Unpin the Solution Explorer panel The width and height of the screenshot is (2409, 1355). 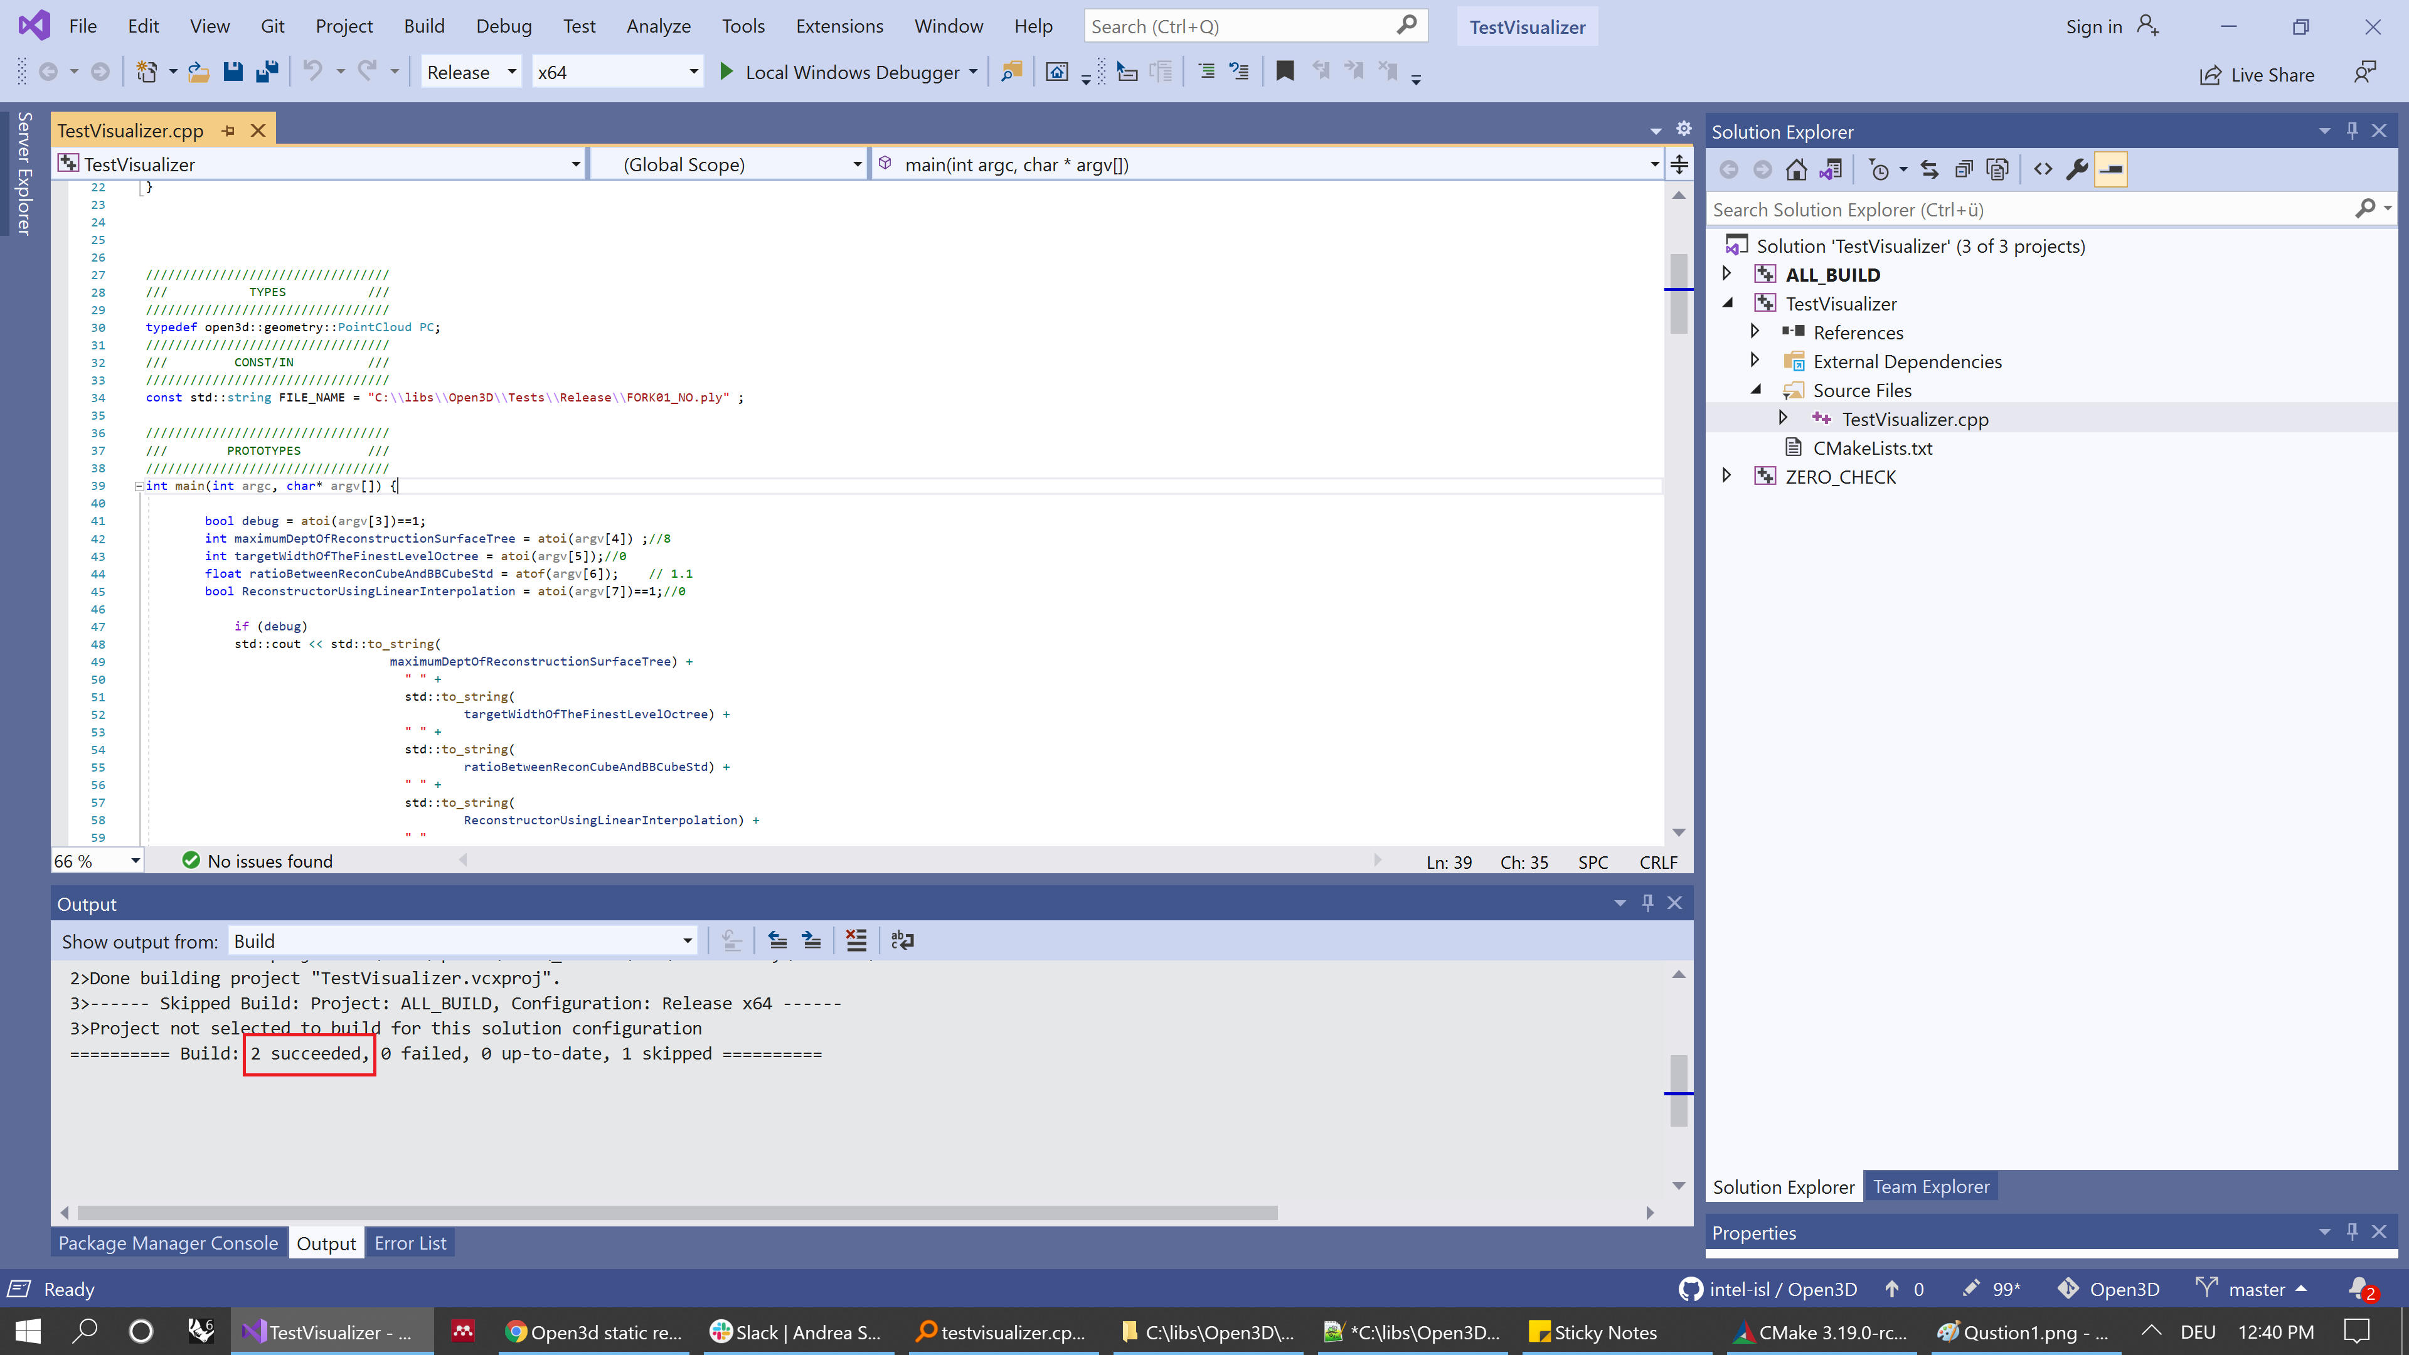2353,131
